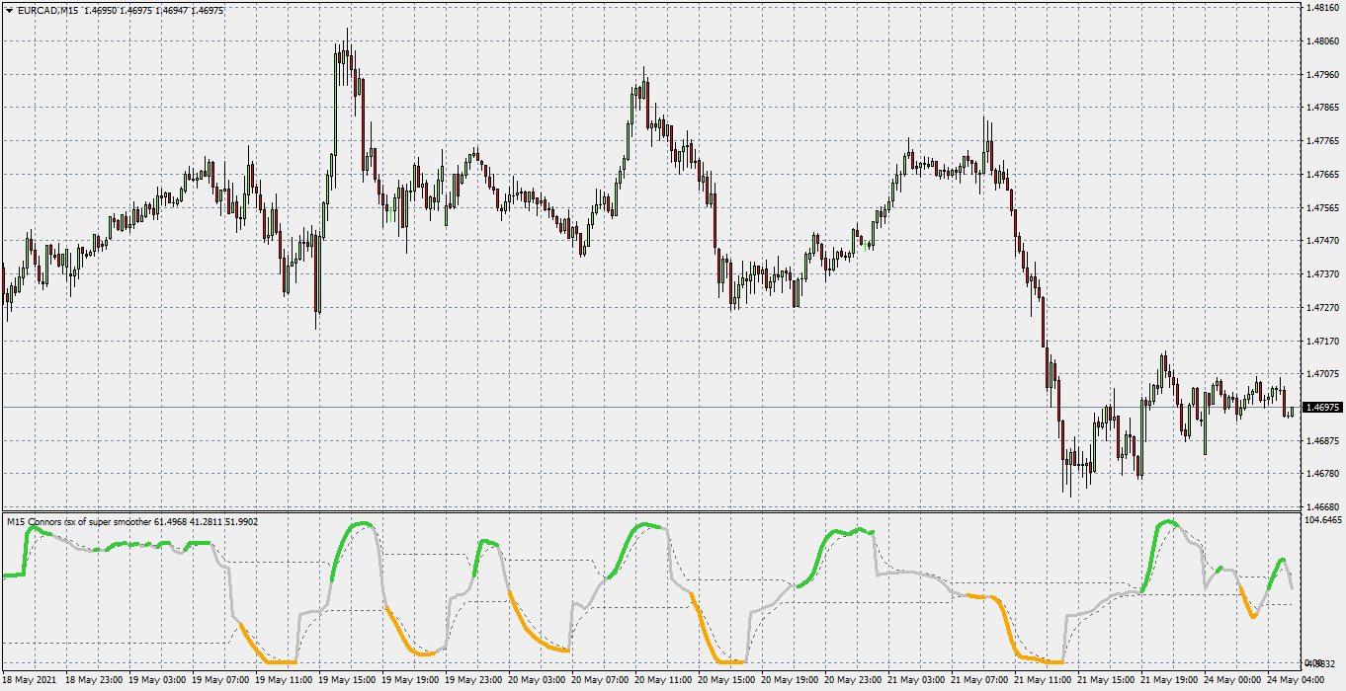
Task: Click the 18 May 2021 date label
Action: point(31,680)
